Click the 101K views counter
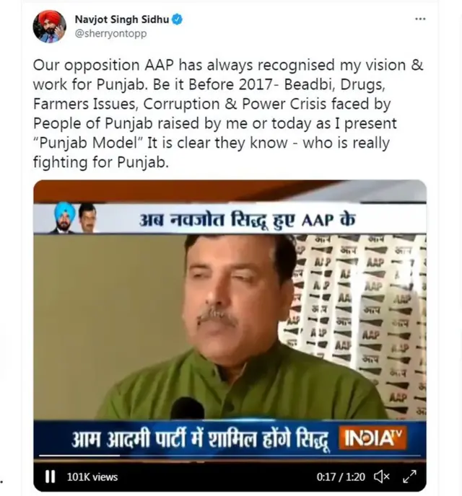 coord(92,477)
